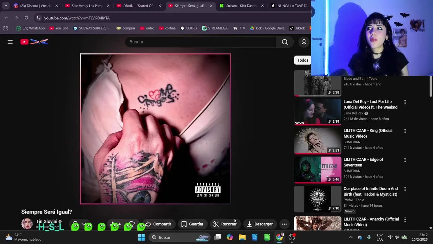Click the search magnifier button
This screenshot has height=244, width=433.
tap(285, 42)
